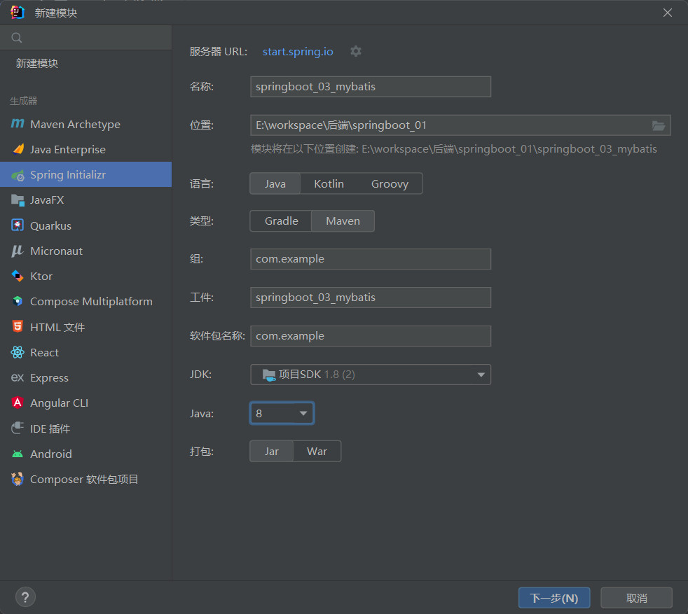The width and height of the screenshot is (688, 614).
Task: Close the 新建模块 dialog
Action: (x=668, y=13)
